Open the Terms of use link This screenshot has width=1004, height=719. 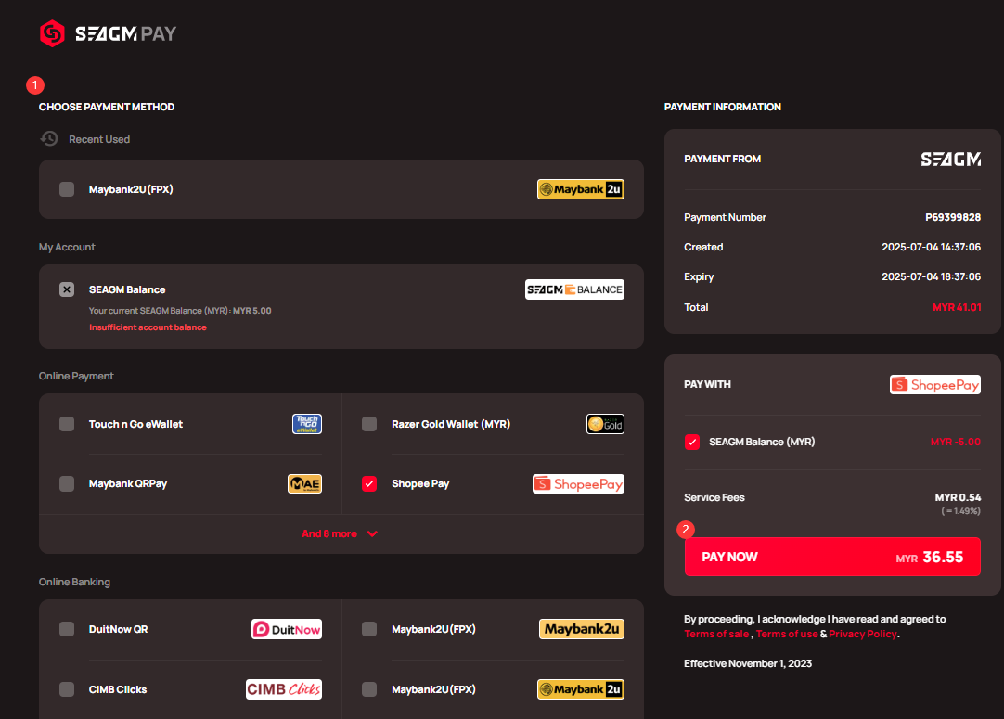pyautogui.click(x=787, y=634)
